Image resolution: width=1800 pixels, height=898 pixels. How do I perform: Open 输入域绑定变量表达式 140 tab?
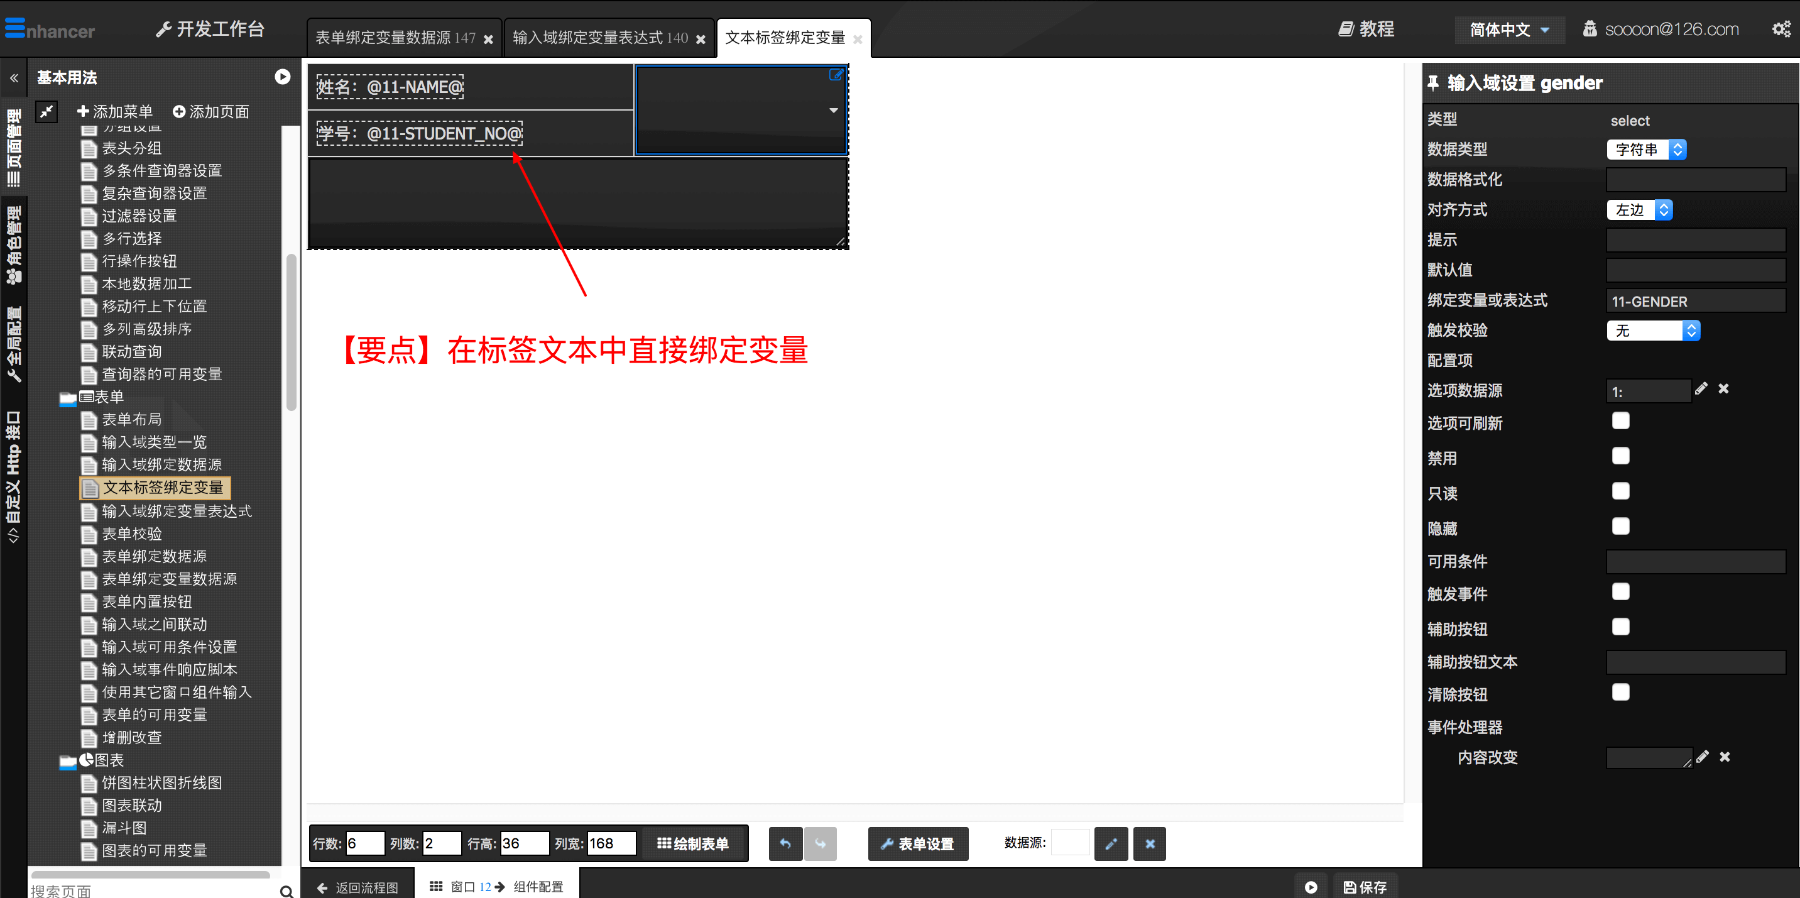point(599,38)
